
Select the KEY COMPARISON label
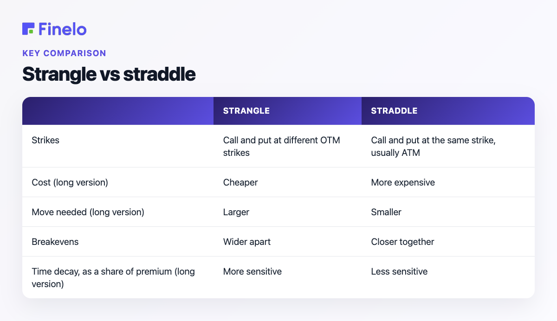(x=64, y=53)
